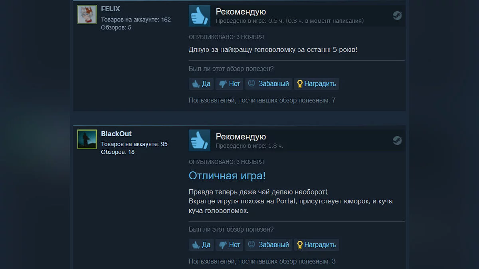This screenshot has height=269, width=479.
Task: Open the BlackOut username profile link
Action: (x=116, y=134)
